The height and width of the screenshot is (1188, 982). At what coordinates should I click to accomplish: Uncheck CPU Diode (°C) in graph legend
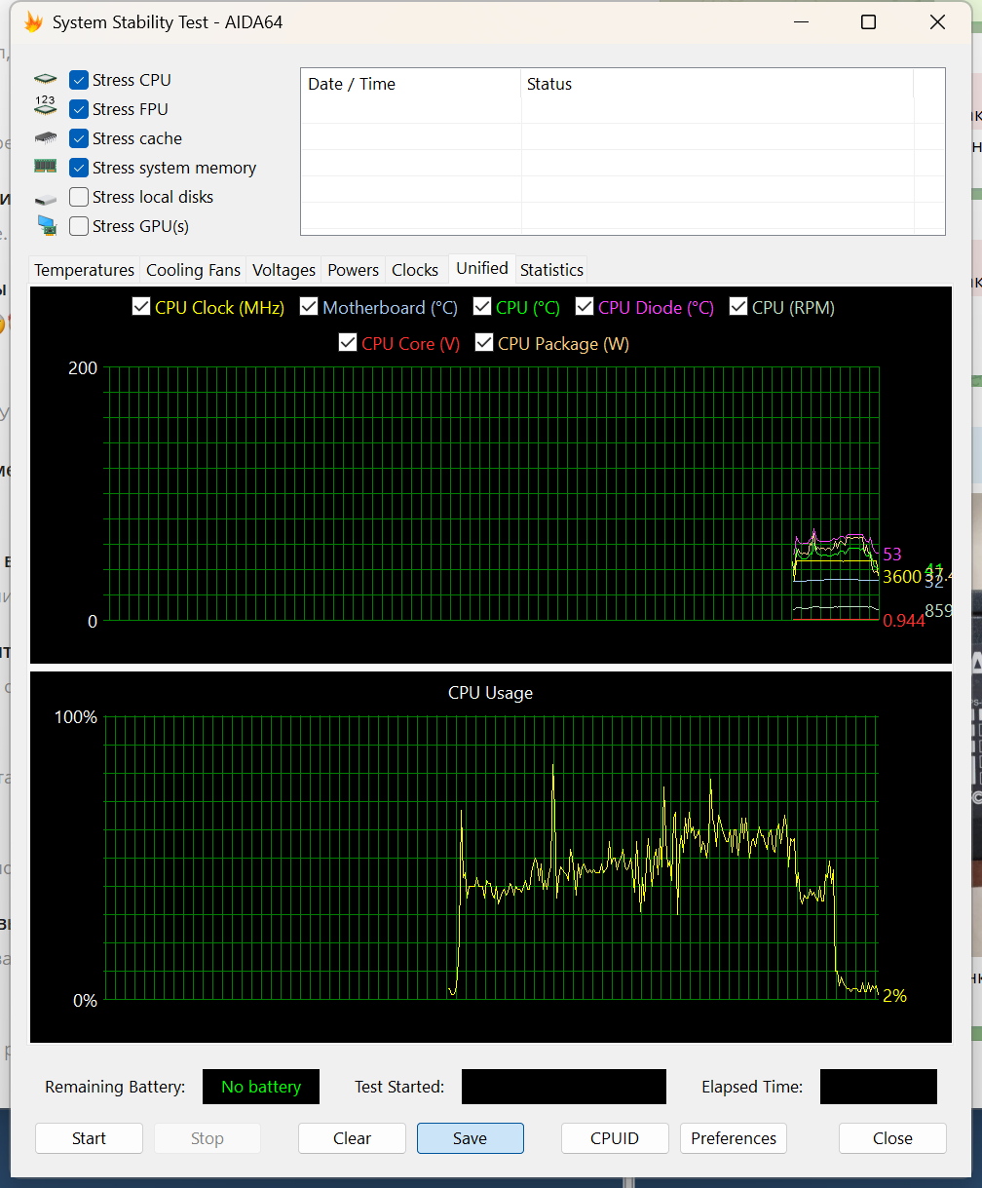point(585,307)
